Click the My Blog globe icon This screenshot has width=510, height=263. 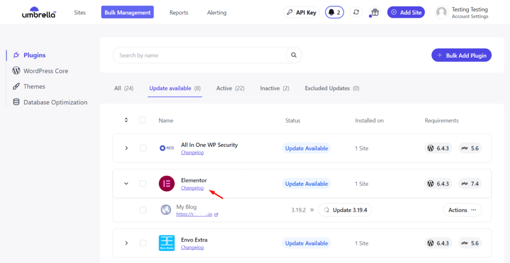(x=166, y=210)
